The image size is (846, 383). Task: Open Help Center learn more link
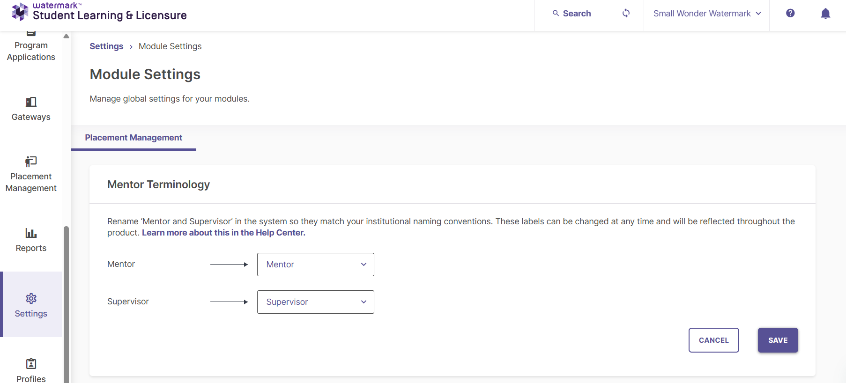click(223, 233)
